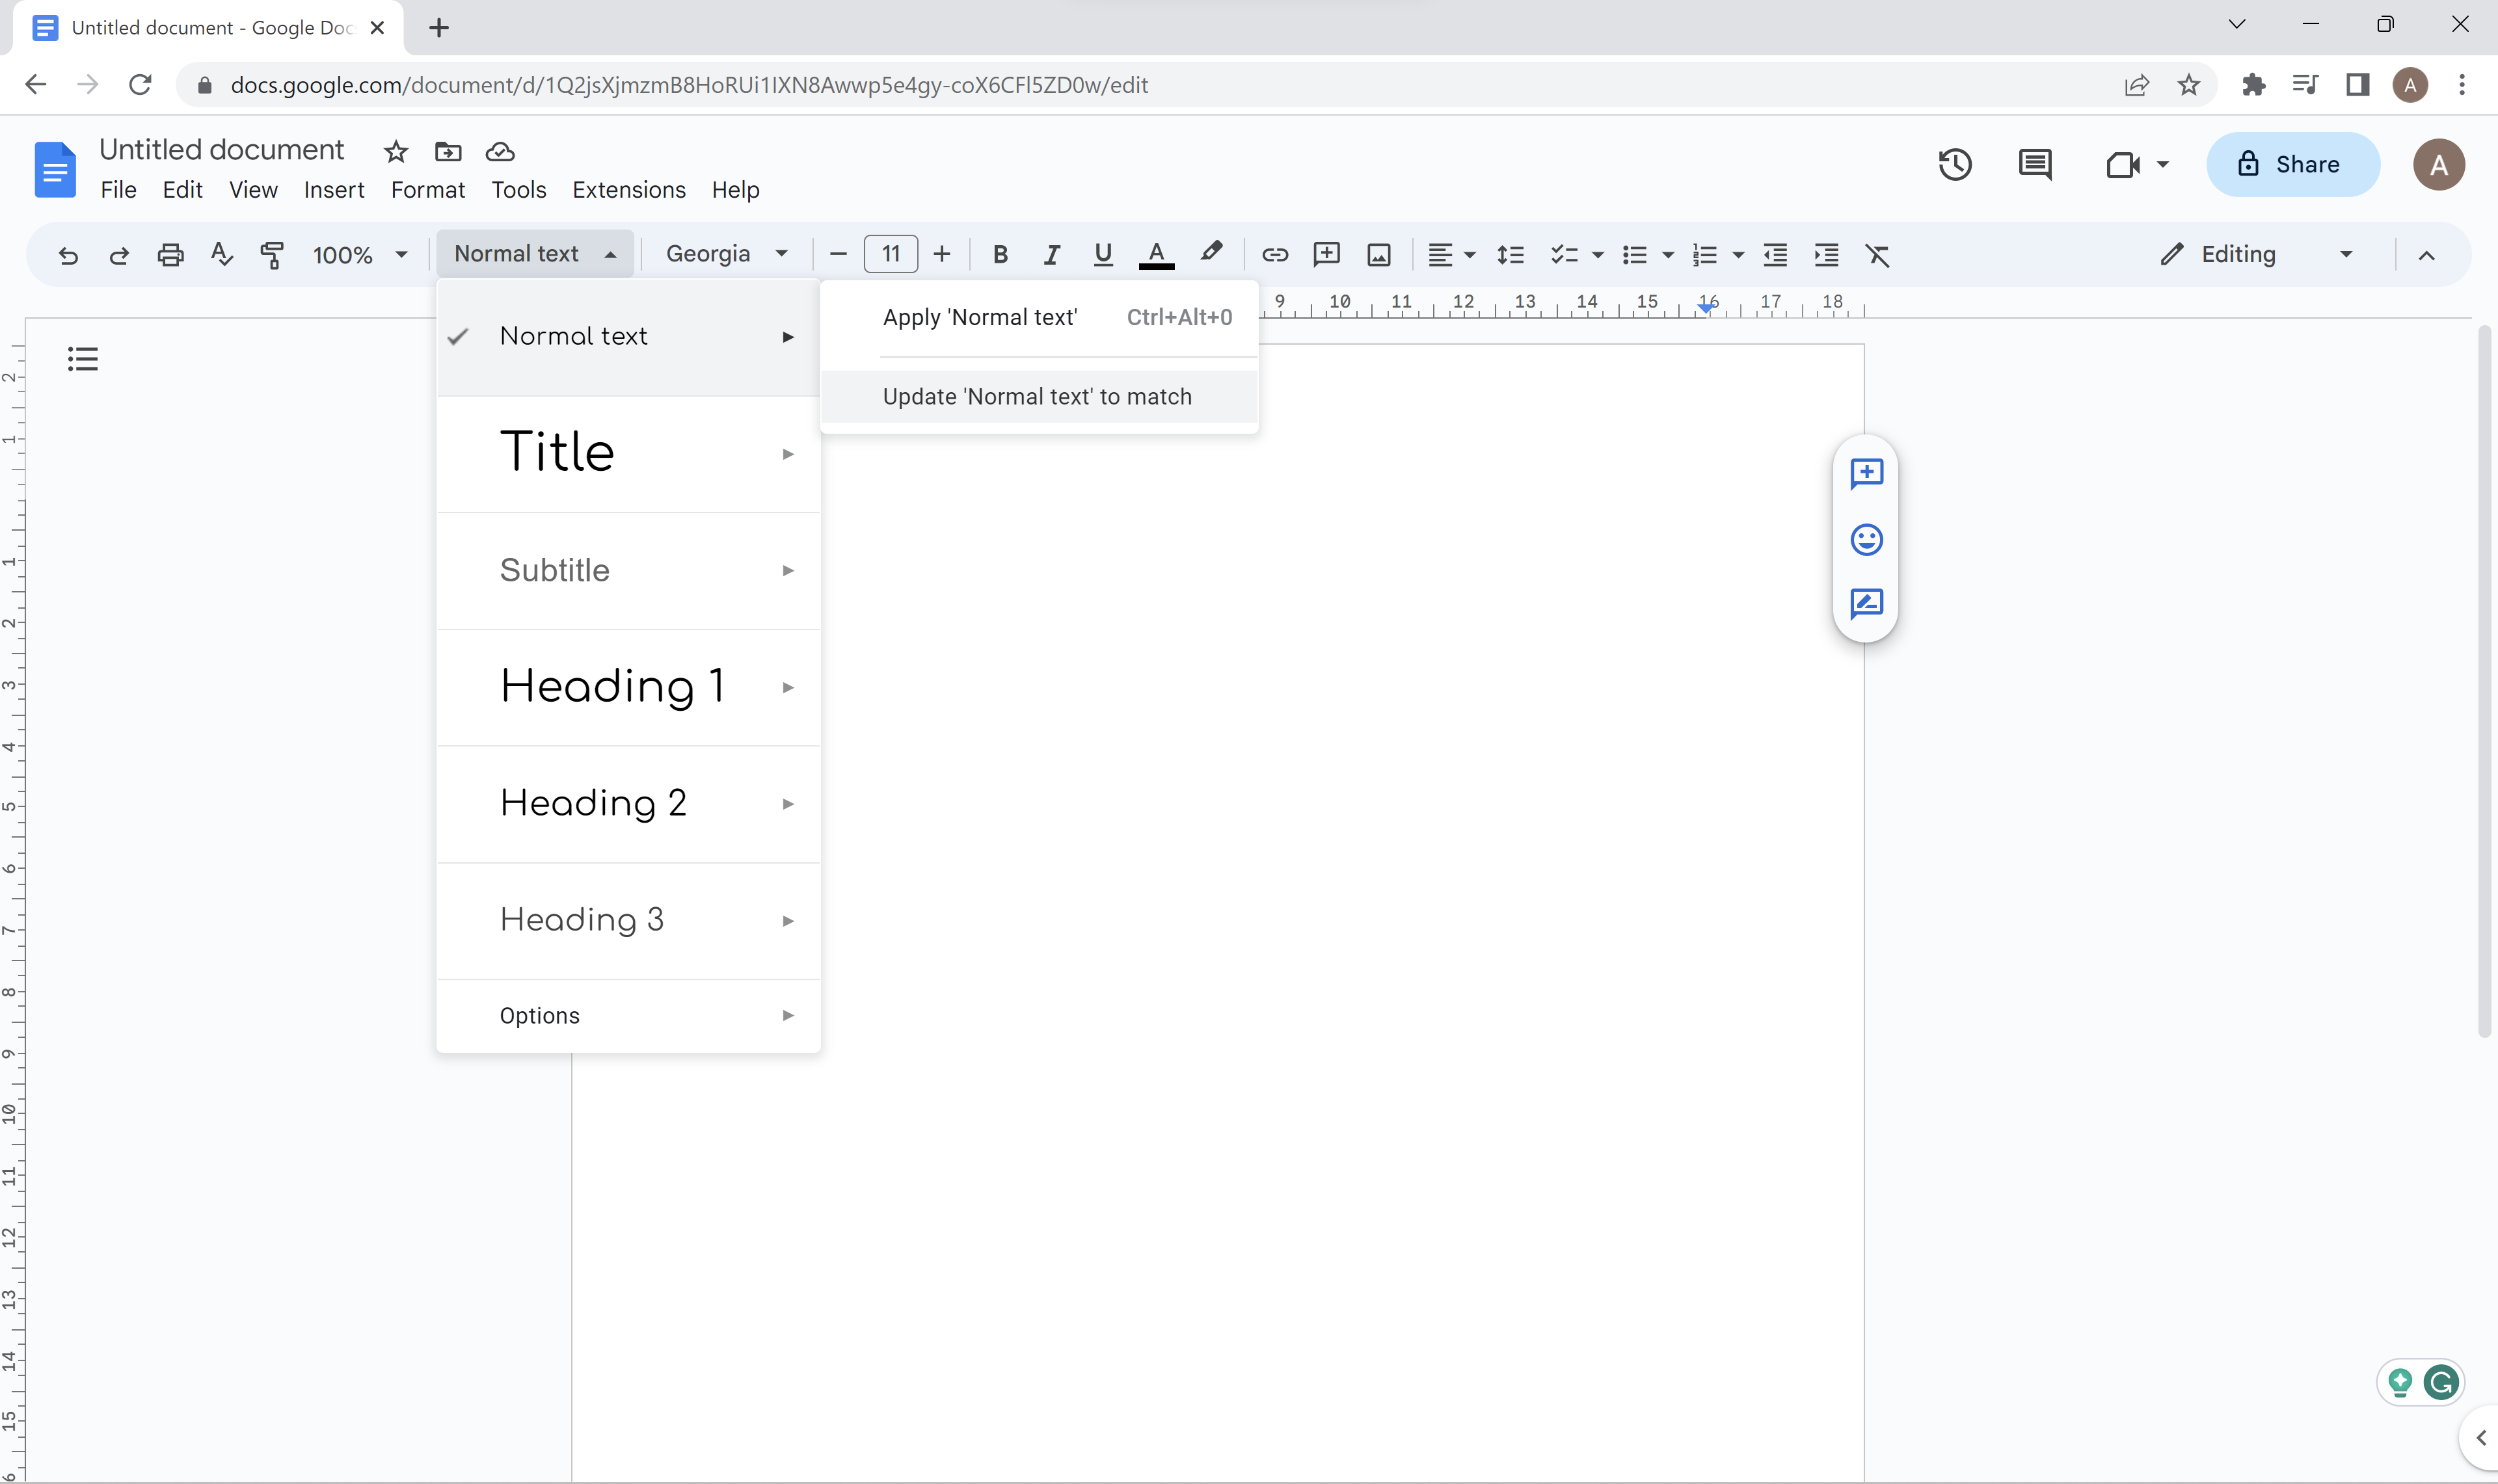Select the Subtitle style

click(629, 571)
